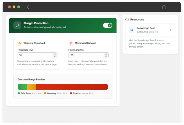Click the shield icon beside Margin Protection

click(x=17, y=25)
